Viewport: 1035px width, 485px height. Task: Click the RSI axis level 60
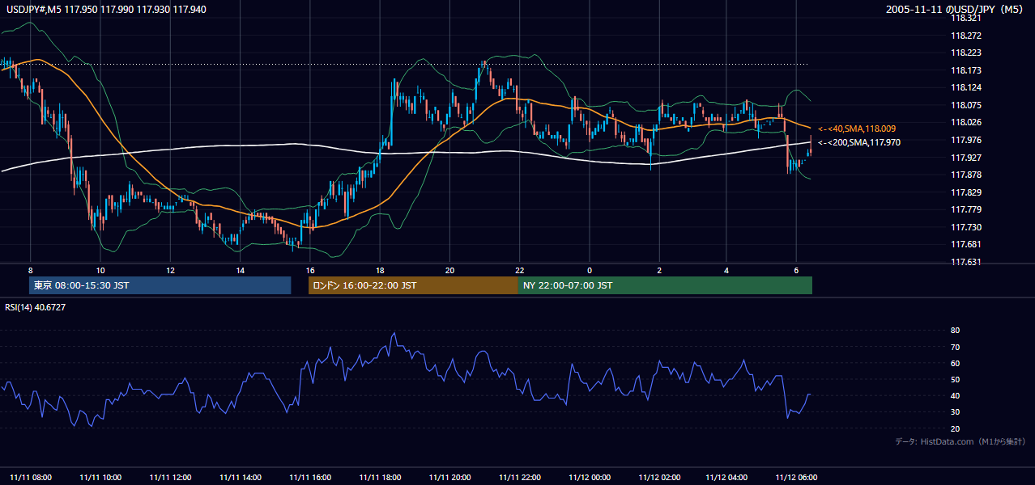[955, 363]
